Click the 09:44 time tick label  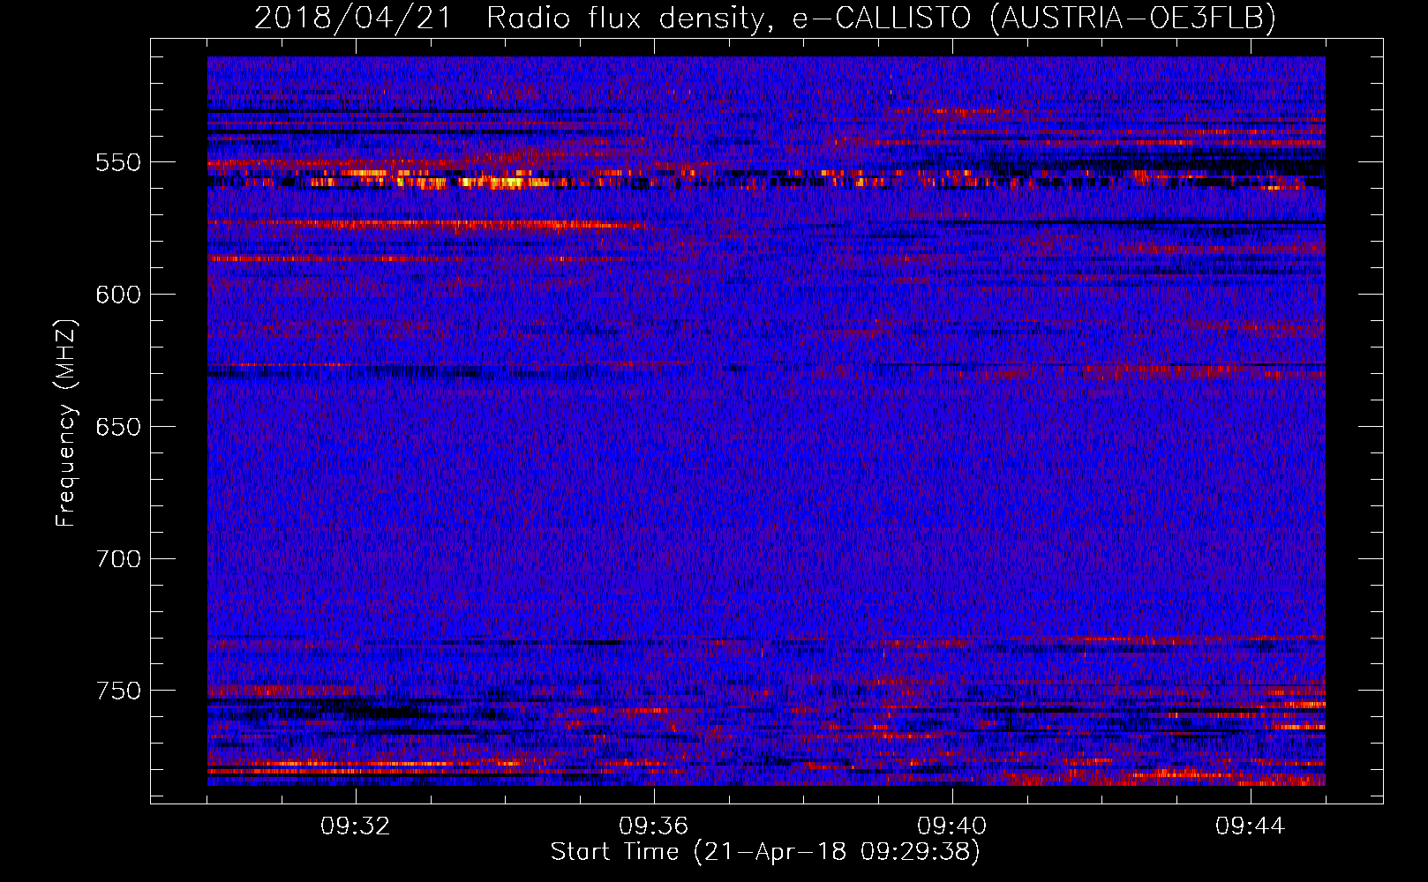tap(1251, 826)
